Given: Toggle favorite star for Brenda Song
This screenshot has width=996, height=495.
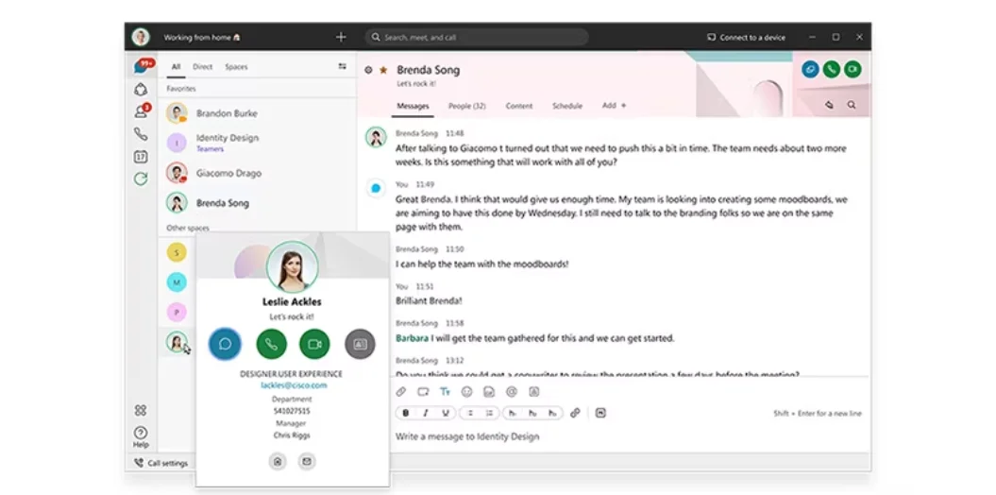Looking at the screenshot, I should pos(383,70).
